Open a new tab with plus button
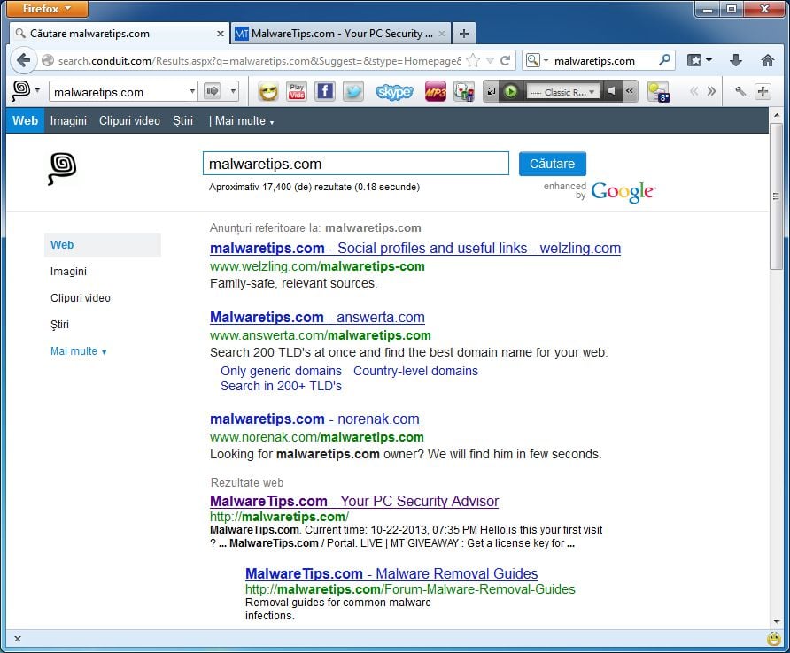 (x=464, y=34)
